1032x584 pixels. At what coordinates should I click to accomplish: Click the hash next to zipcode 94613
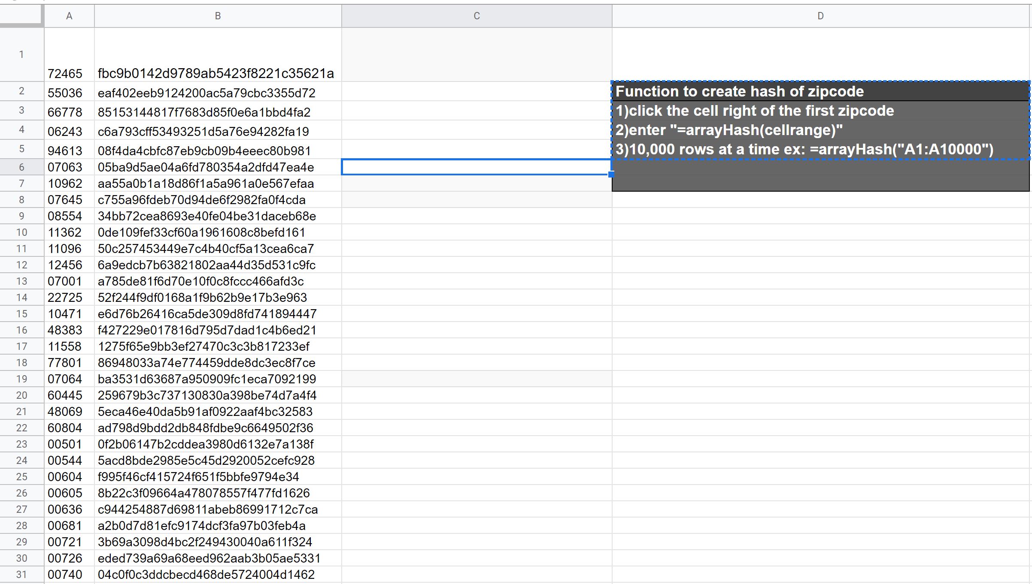pyautogui.click(x=206, y=151)
